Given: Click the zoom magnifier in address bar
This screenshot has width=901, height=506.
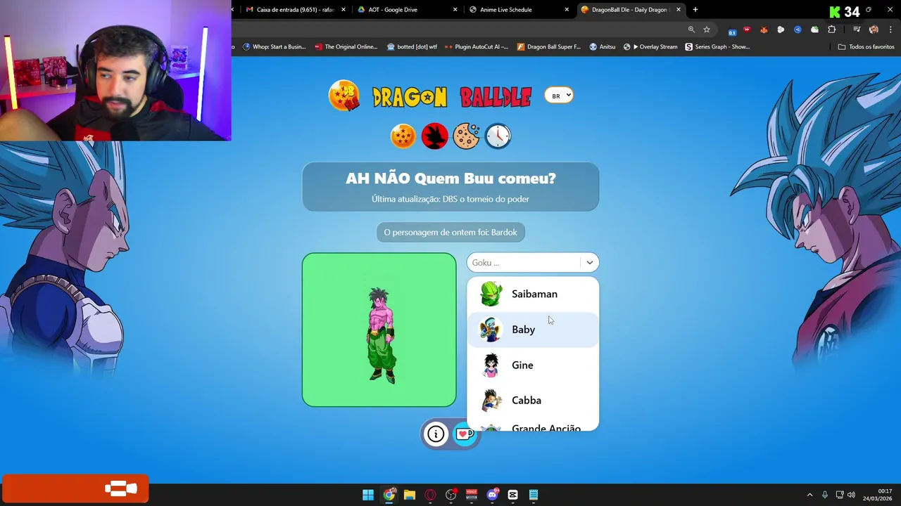Looking at the screenshot, I should pyautogui.click(x=691, y=30).
